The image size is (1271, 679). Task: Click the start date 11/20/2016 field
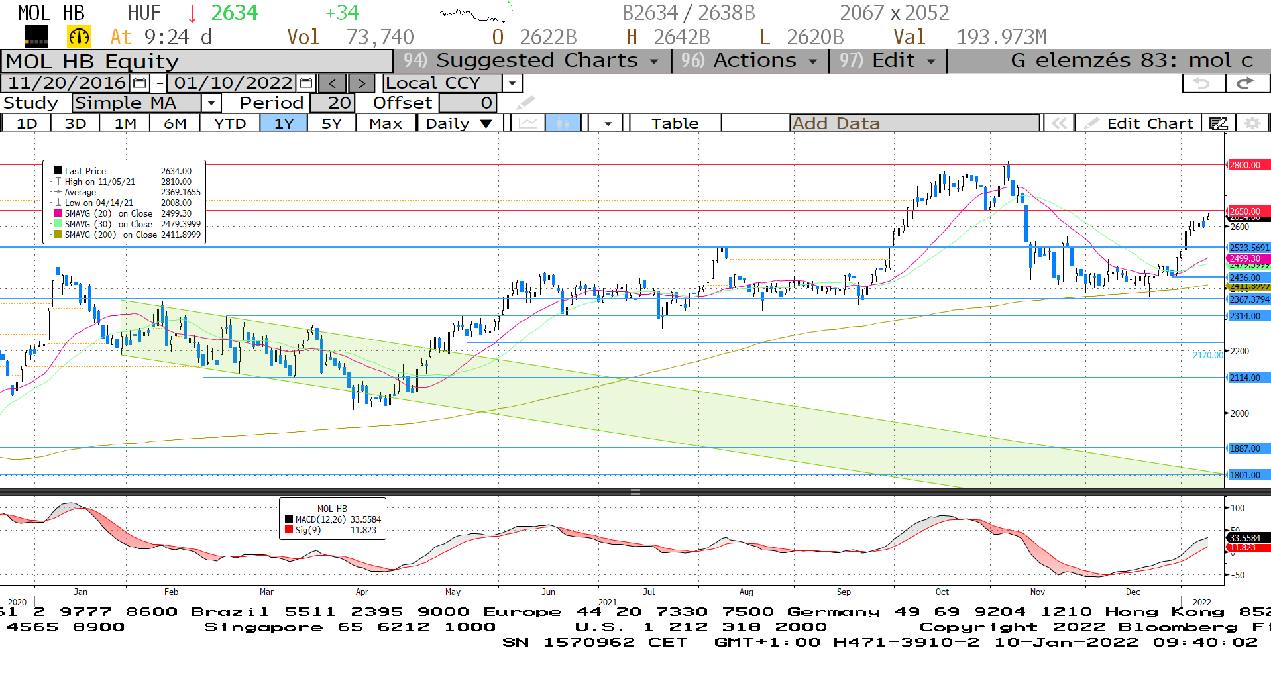66,83
